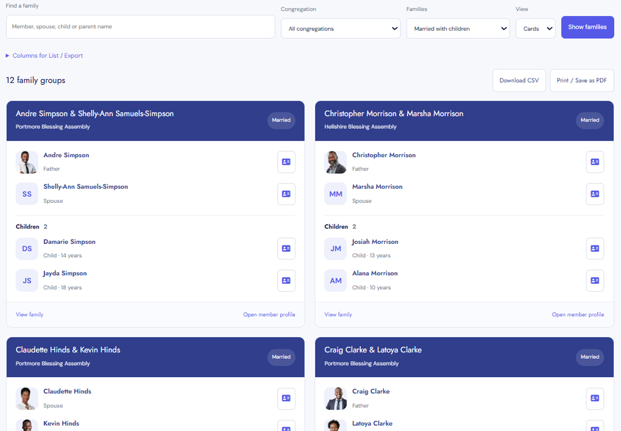Click the name Latoya Clarke in member row
The height and width of the screenshot is (431, 621).
[x=372, y=424]
